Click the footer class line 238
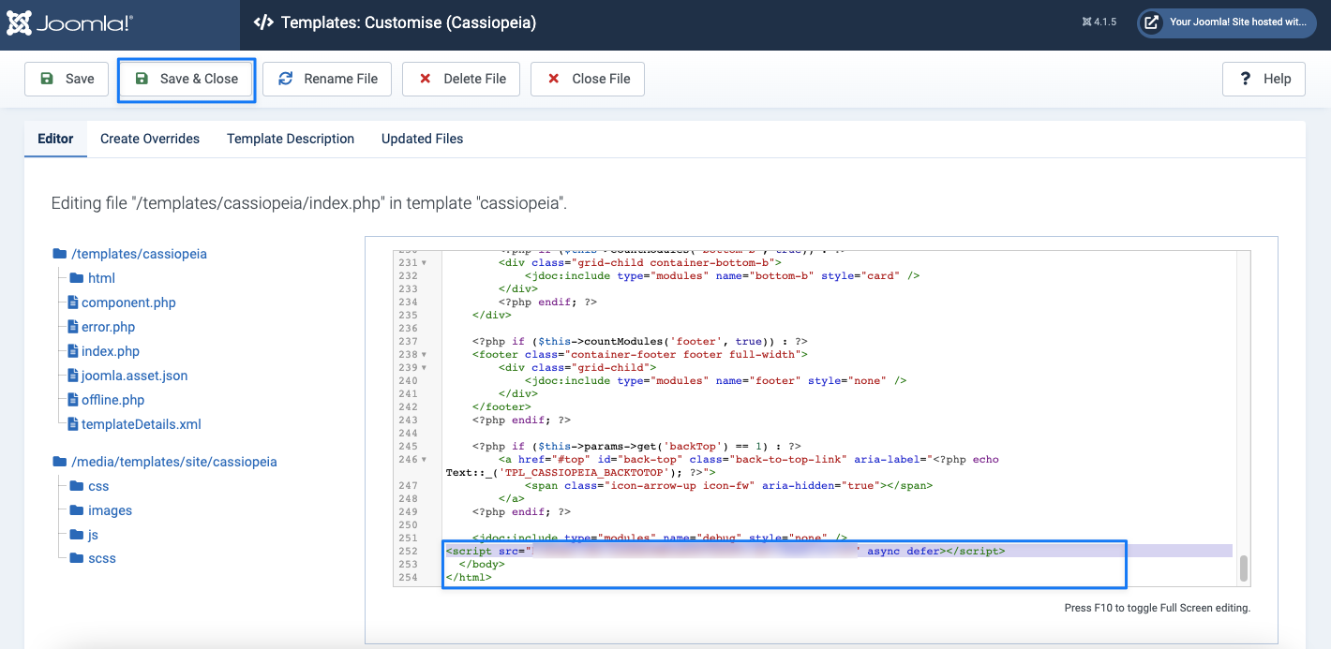Image resolution: width=1331 pixels, height=649 pixels. point(640,355)
